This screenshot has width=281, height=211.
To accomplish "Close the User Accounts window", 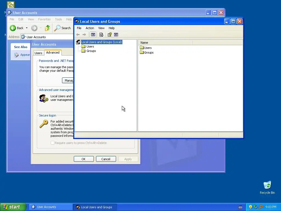I will [x=221, y=13].
